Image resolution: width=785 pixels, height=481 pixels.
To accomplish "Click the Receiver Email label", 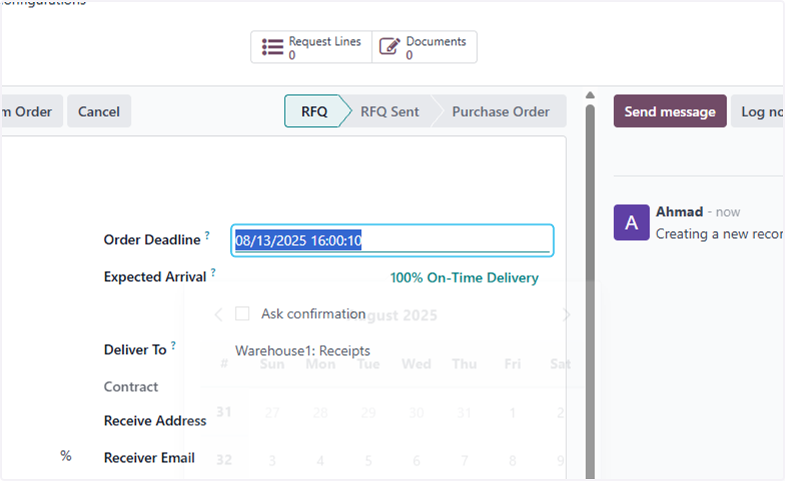I will click(x=149, y=458).
